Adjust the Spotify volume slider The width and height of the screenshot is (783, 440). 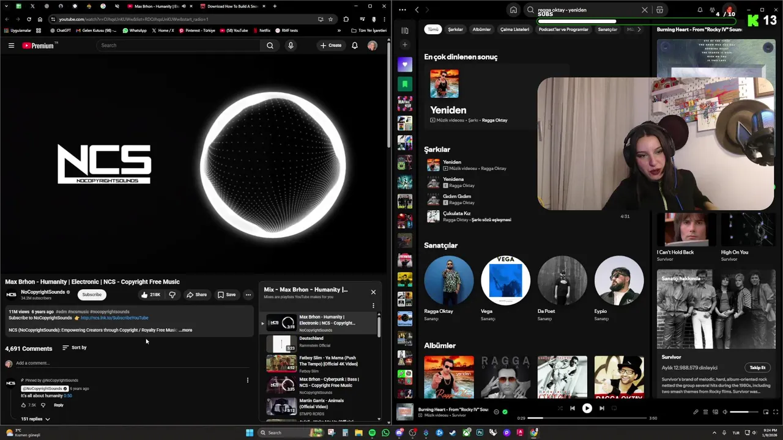tap(743, 412)
